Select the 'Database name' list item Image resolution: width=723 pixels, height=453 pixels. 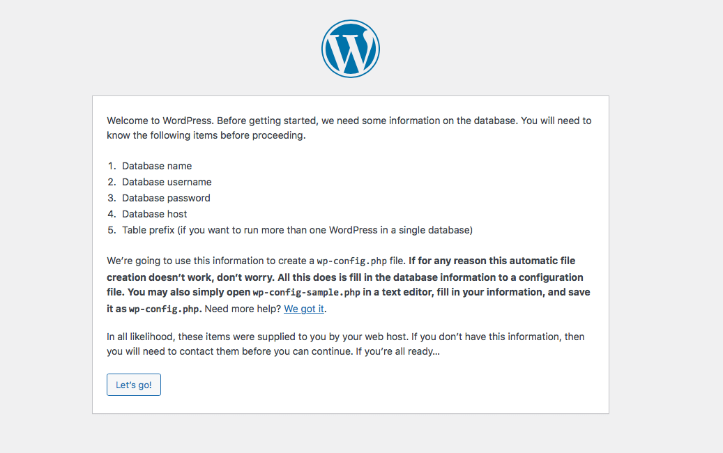click(156, 166)
